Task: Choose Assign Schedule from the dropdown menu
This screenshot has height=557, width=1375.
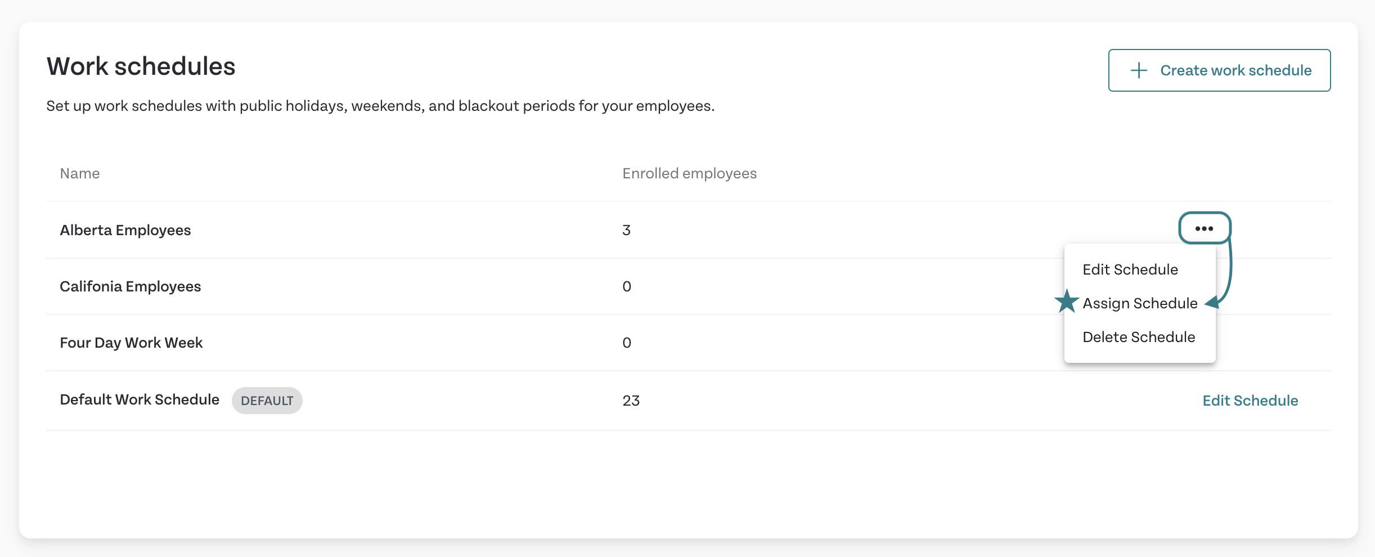Action: click(x=1140, y=303)
